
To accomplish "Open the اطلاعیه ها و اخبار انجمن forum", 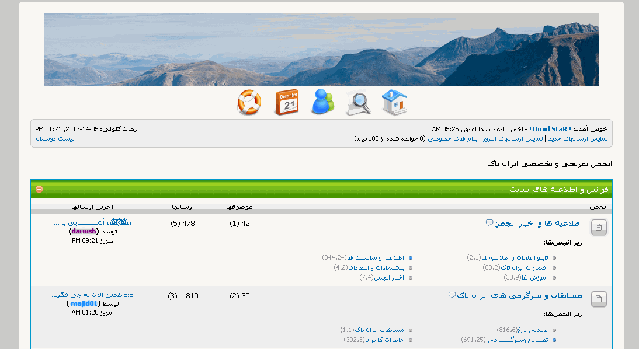I will pyautogui.click(x=538, y=223).
